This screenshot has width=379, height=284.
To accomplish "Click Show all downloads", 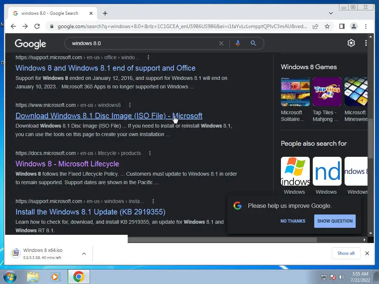I will click(x=346, y=253).
